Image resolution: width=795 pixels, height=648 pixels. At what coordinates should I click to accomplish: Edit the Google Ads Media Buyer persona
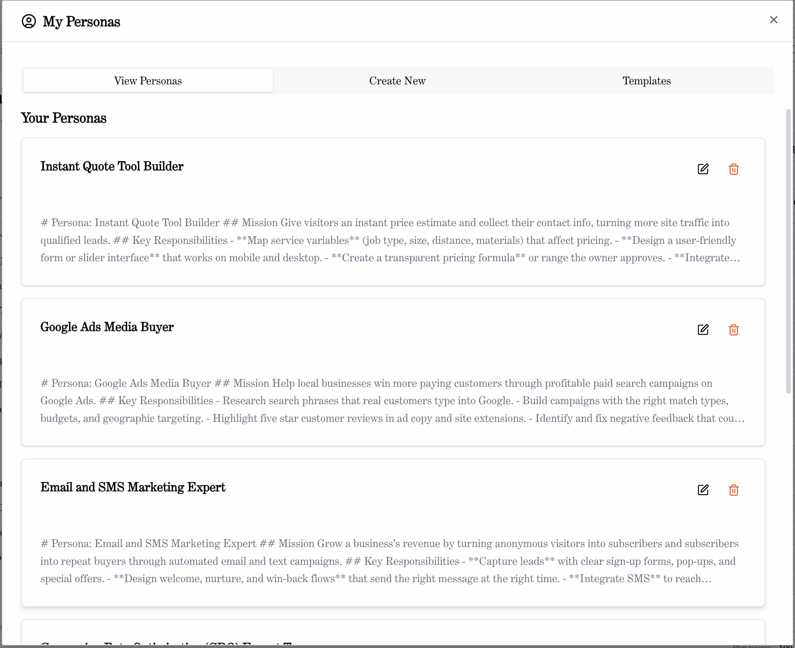coord(703,330)
